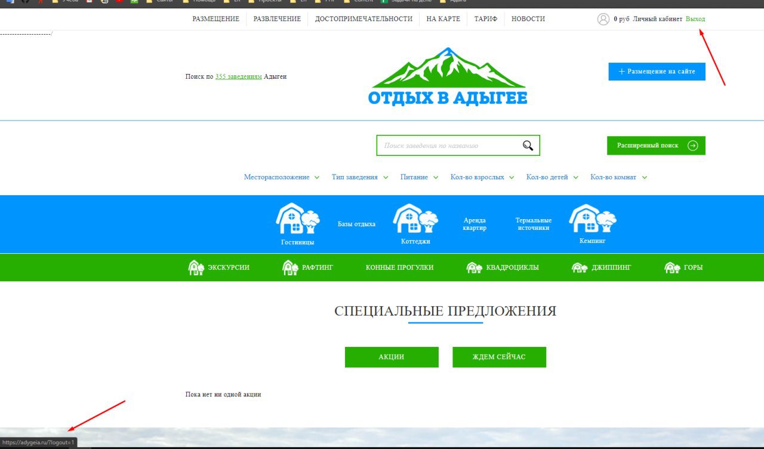
Task: Open the Коттеджи house icon
Action: tap(415, 219)
